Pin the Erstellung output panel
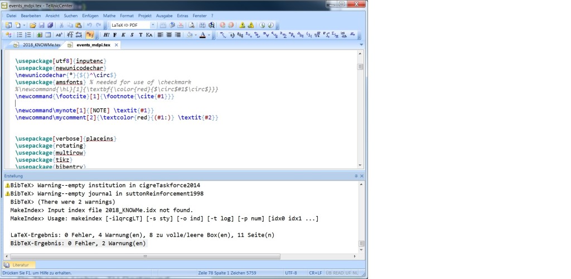The image size is (571, 279). (x=356, y=176)
